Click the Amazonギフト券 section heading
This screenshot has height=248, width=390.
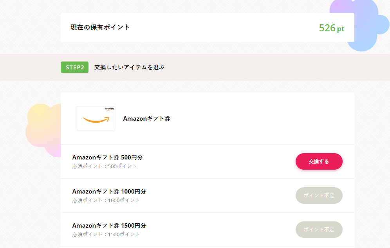[147, 119]
